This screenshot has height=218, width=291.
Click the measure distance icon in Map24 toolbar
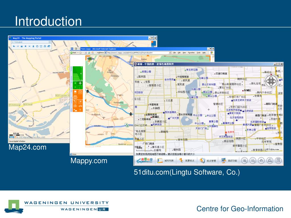[x=41, y=46]
